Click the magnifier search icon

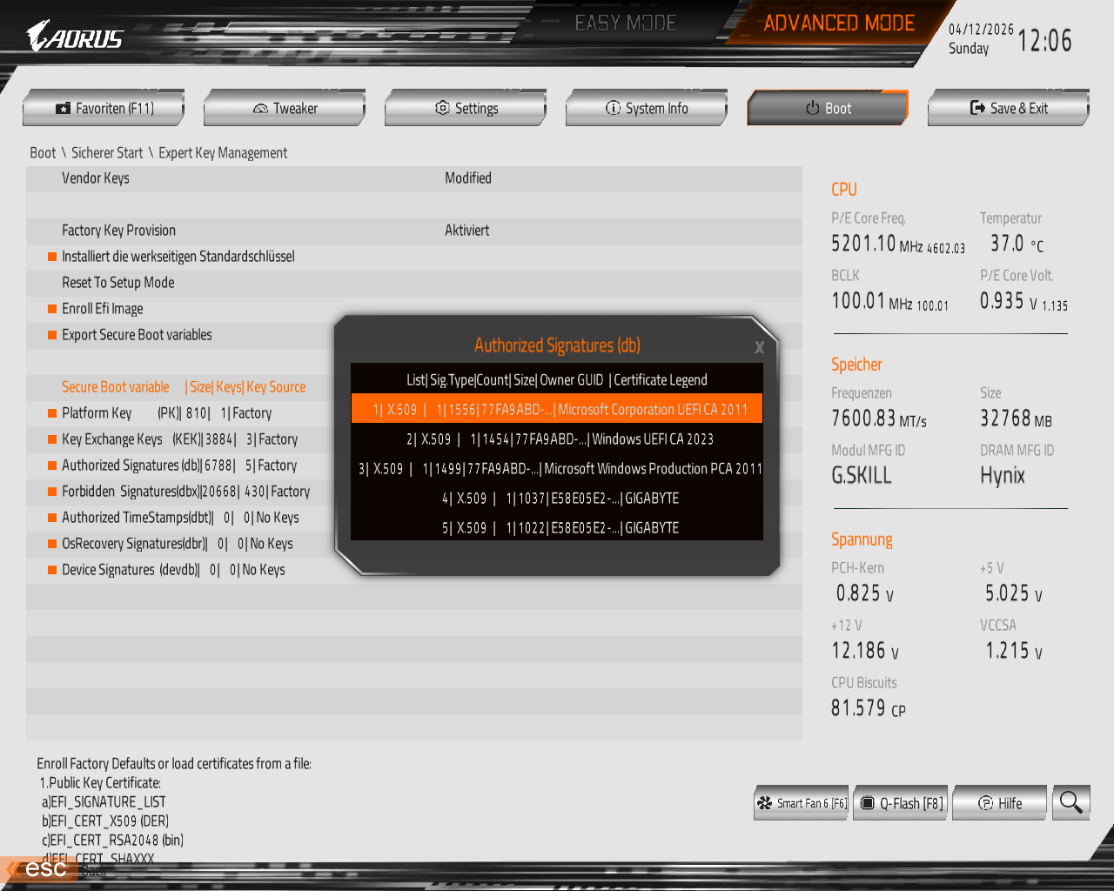pyautogui.click(x=1071, y=802)
